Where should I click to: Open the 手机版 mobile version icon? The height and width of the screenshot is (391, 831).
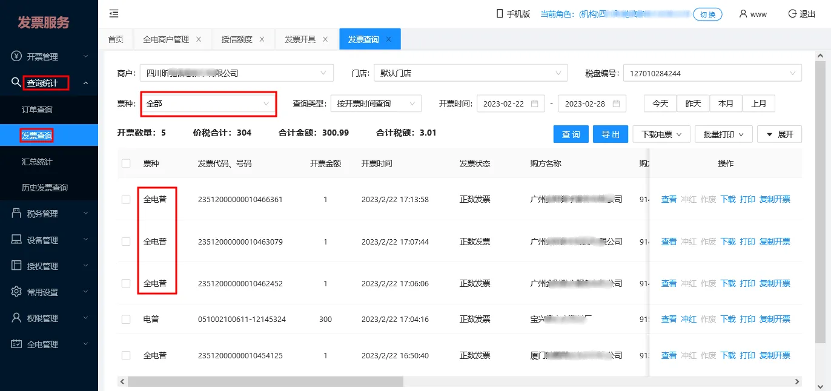[500, 14]
